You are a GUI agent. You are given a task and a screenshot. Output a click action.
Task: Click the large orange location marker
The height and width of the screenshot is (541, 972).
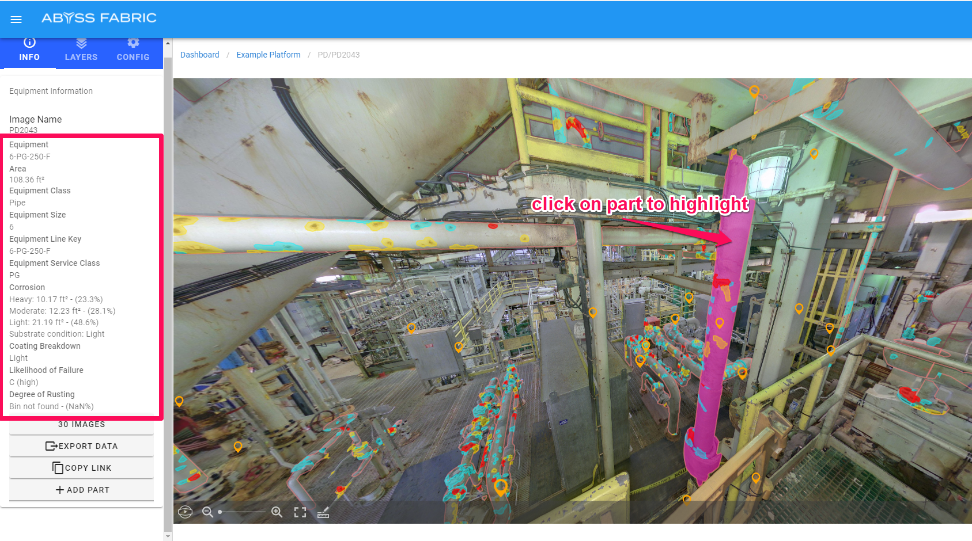(x=501, y=487)
